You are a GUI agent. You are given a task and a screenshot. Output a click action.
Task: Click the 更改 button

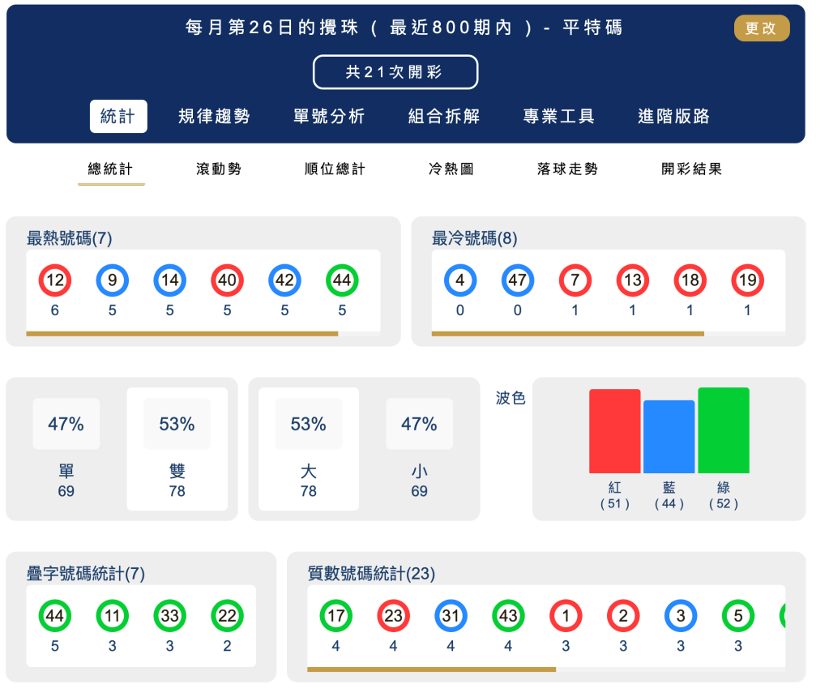(761, 28)
